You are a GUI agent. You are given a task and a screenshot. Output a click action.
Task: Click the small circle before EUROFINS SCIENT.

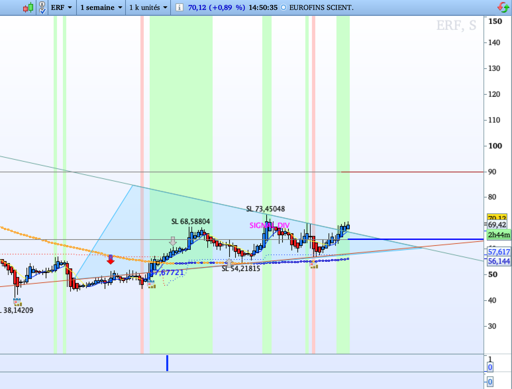pos(284,8)
